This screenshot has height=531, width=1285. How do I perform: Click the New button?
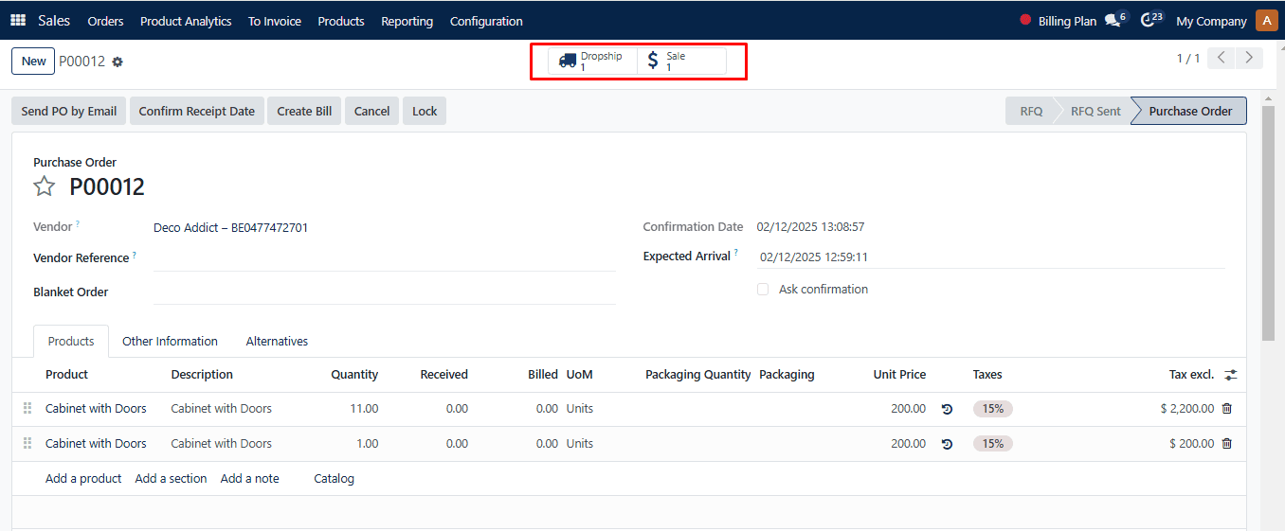33,61
